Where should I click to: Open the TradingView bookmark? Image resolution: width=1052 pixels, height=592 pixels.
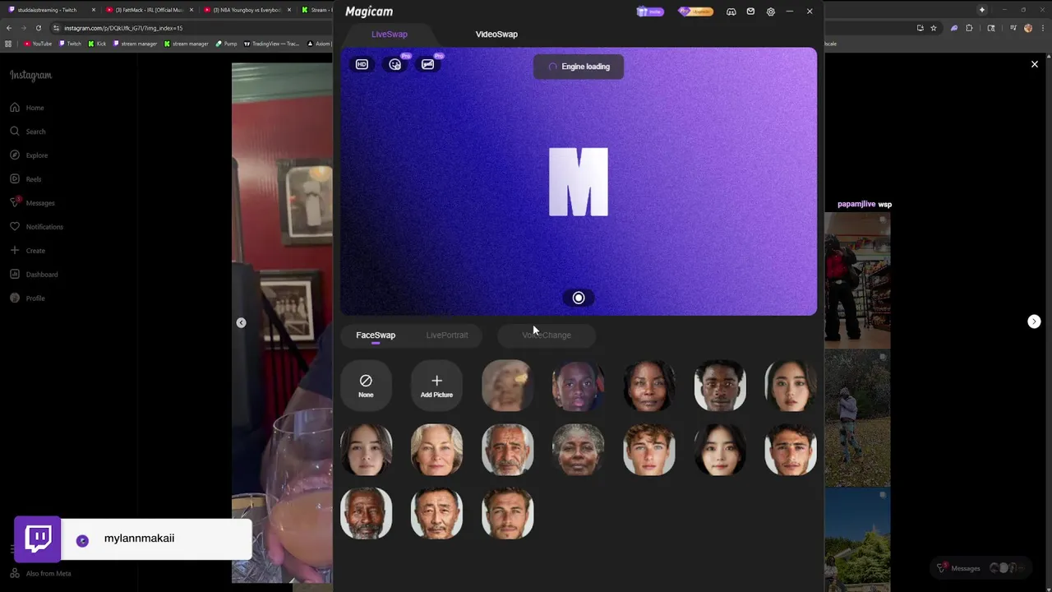(272, 44)
